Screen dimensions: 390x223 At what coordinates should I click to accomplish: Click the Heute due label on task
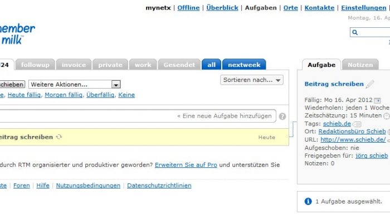(267, 137)
